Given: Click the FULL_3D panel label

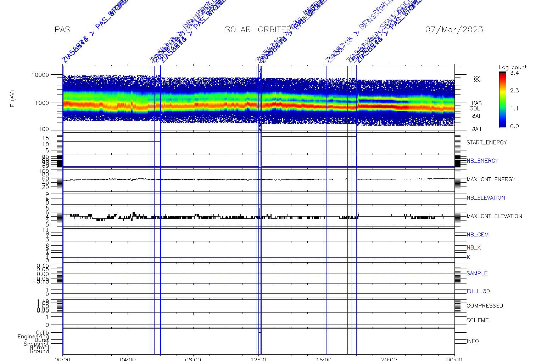Looking at the screenshot, I should (478, 291).
